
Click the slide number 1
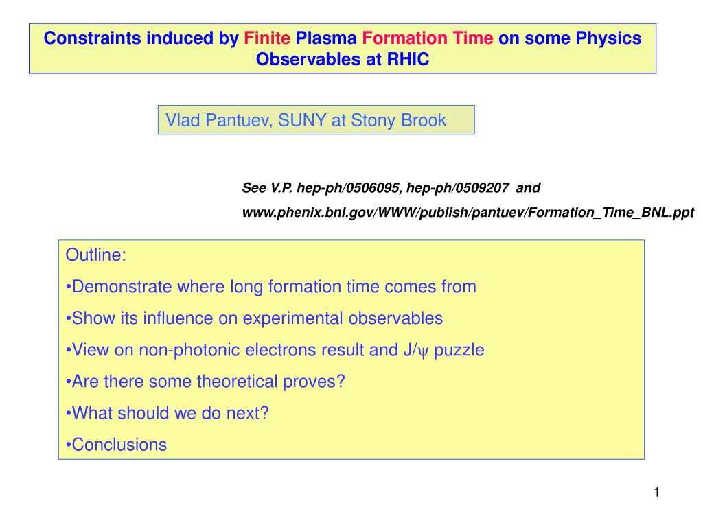[657, 493]
